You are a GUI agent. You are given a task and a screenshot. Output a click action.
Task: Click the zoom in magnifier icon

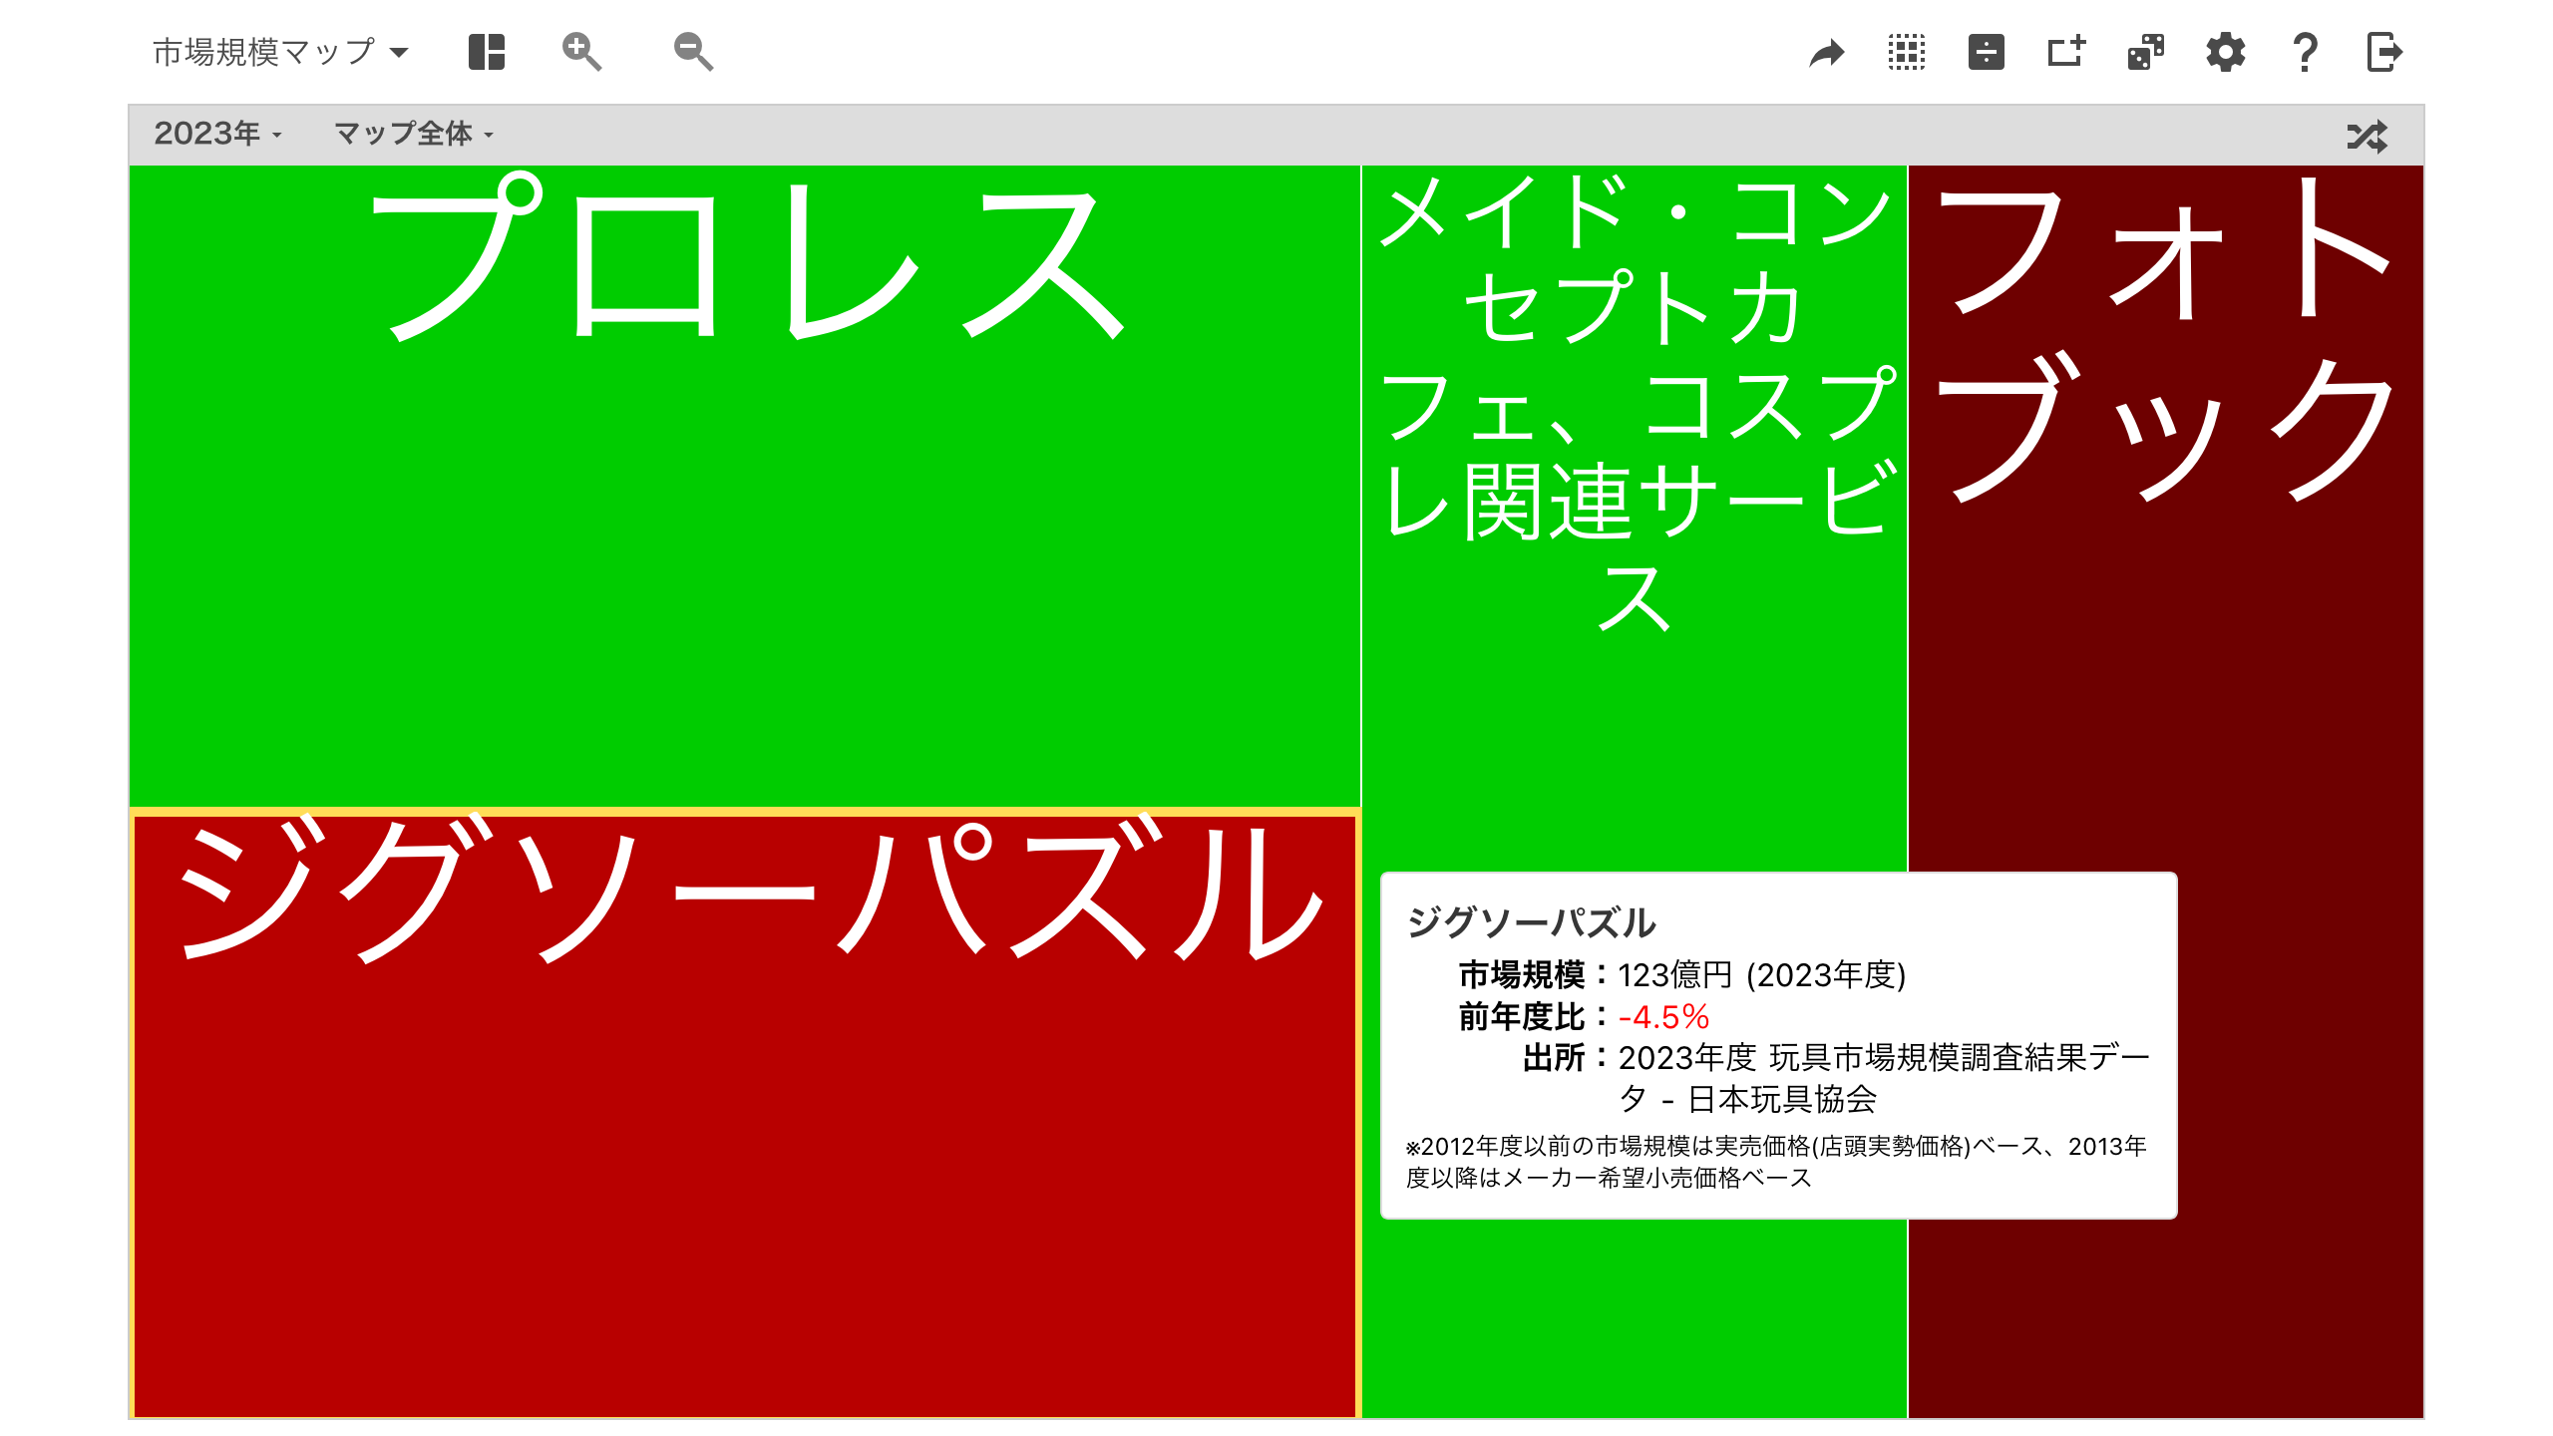581,52
